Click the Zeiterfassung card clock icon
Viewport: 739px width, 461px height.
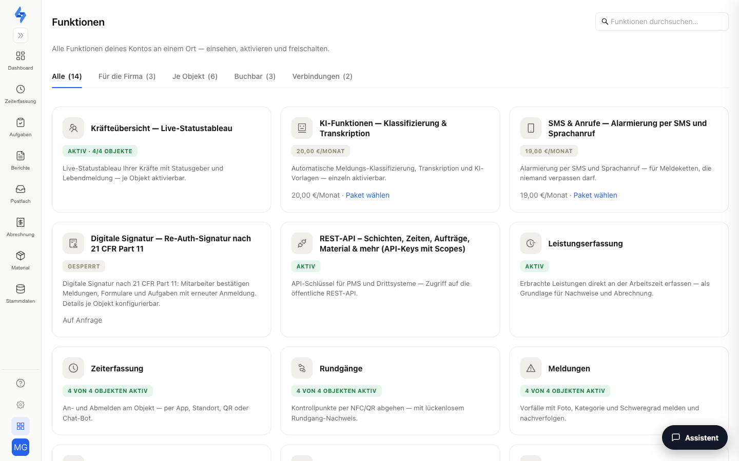pos(73,368)
